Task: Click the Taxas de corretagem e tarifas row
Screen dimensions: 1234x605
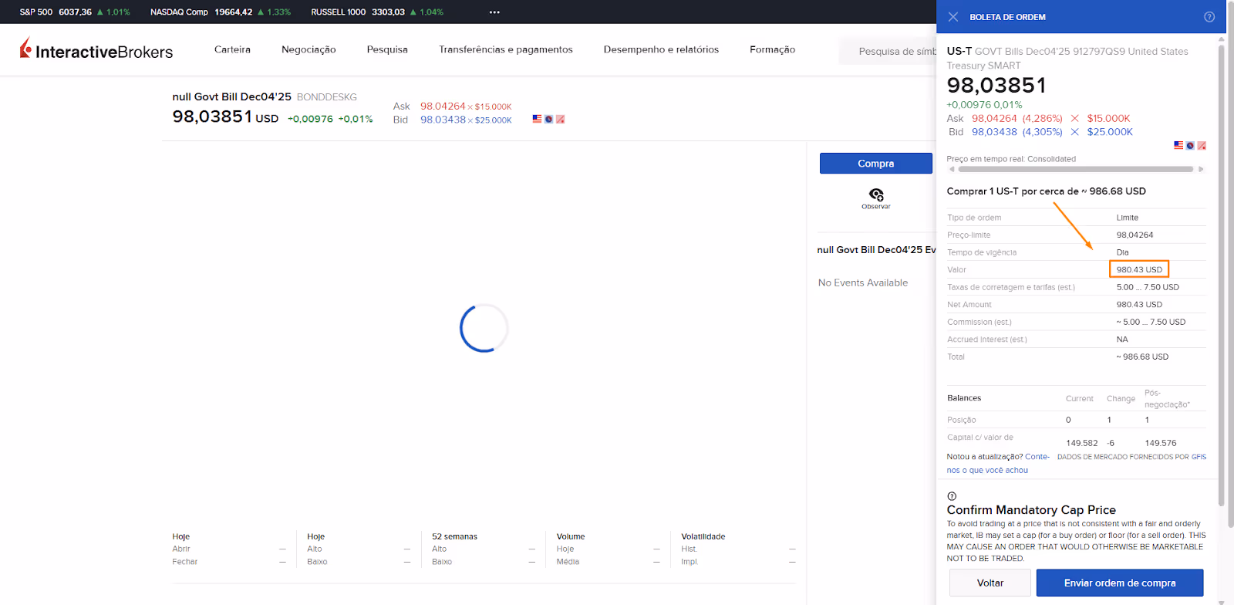Action: [1076, 287]
